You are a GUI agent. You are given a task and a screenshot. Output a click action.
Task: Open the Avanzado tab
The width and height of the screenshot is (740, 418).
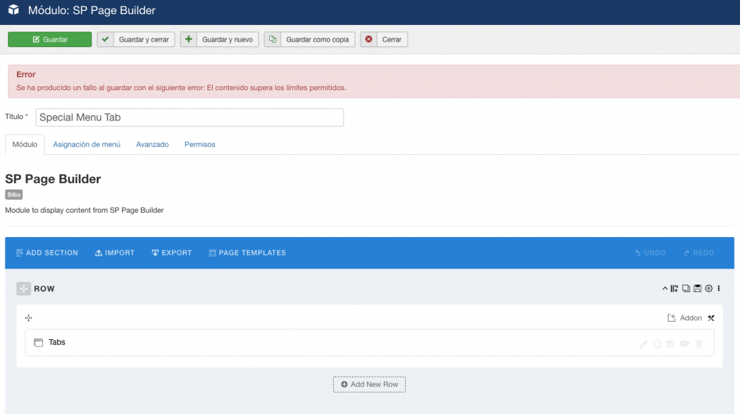[153, 145]
